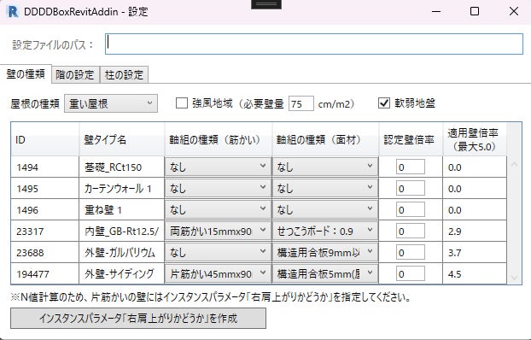This screenshot has height=340, width=531.
Task: Click the 軸組の種類（面材） column header
Action: point(325,139)
